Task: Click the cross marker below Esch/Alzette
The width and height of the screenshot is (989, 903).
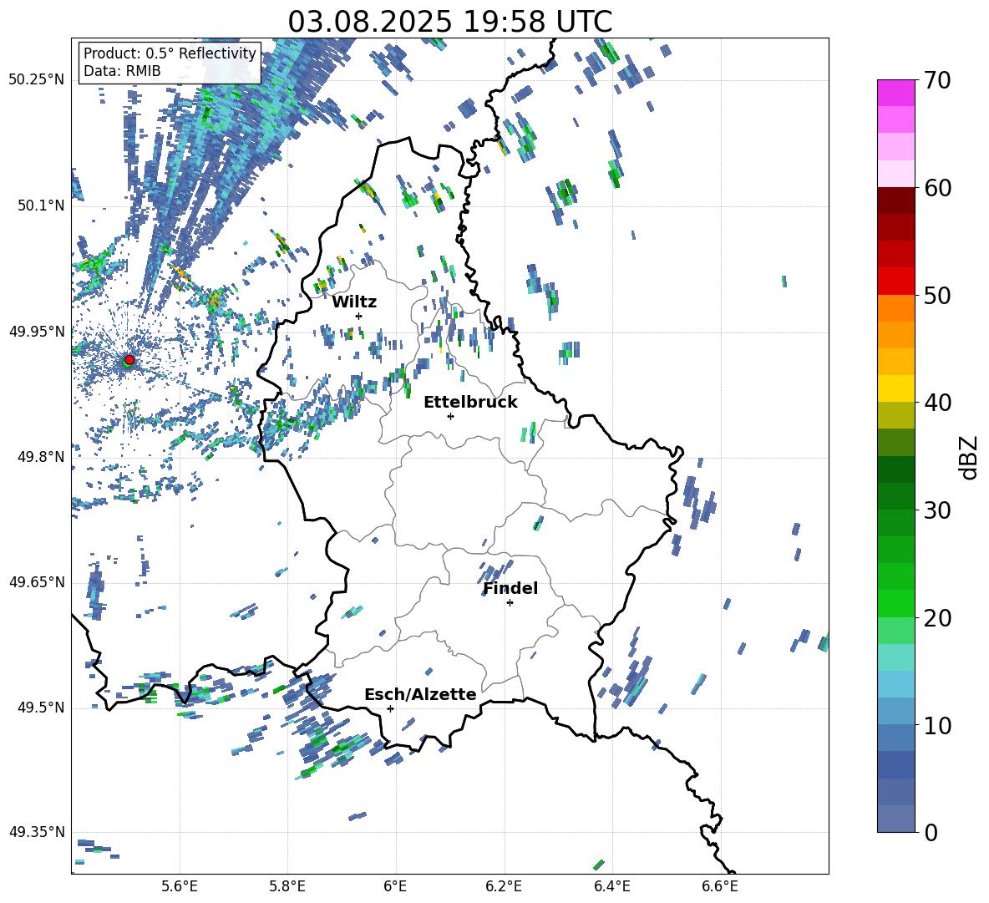Action: coord(390,708)
